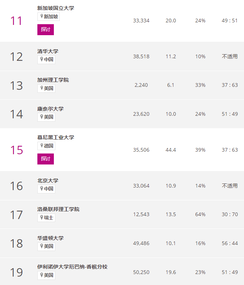Click the pin icon in 康奈尔大学's 美国 tag
The height and width of the screenshot is (285, 244).
(42, 117)
